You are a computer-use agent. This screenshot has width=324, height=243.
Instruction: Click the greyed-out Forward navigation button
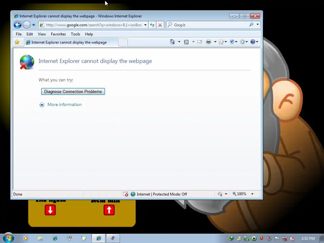27,25
